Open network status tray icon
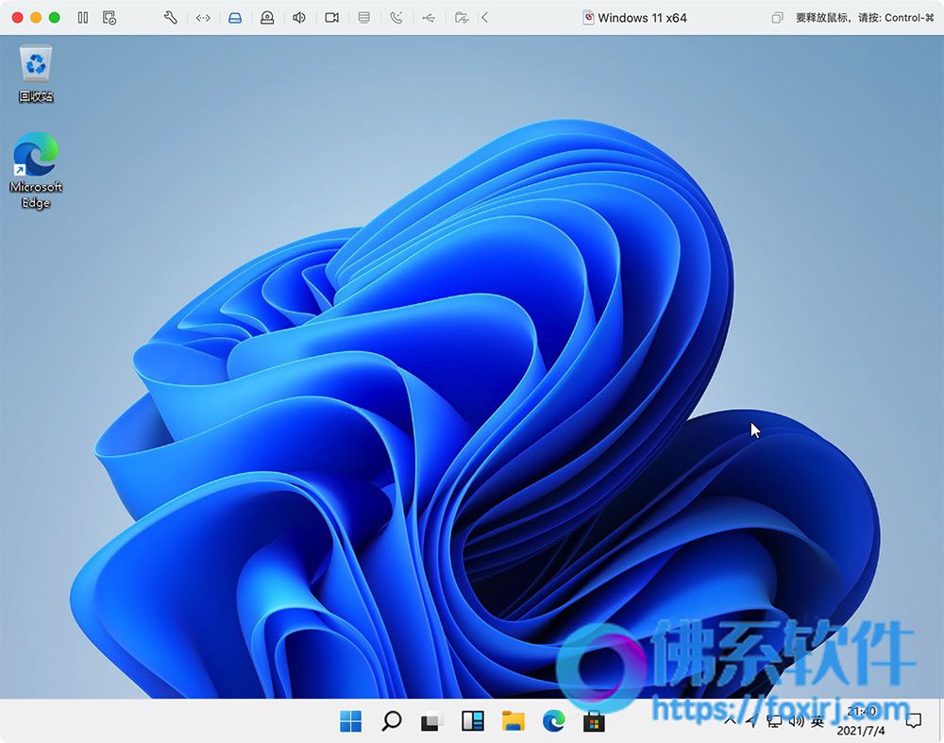This screenshot has width=944, height=743. click(x=774, y=720)
